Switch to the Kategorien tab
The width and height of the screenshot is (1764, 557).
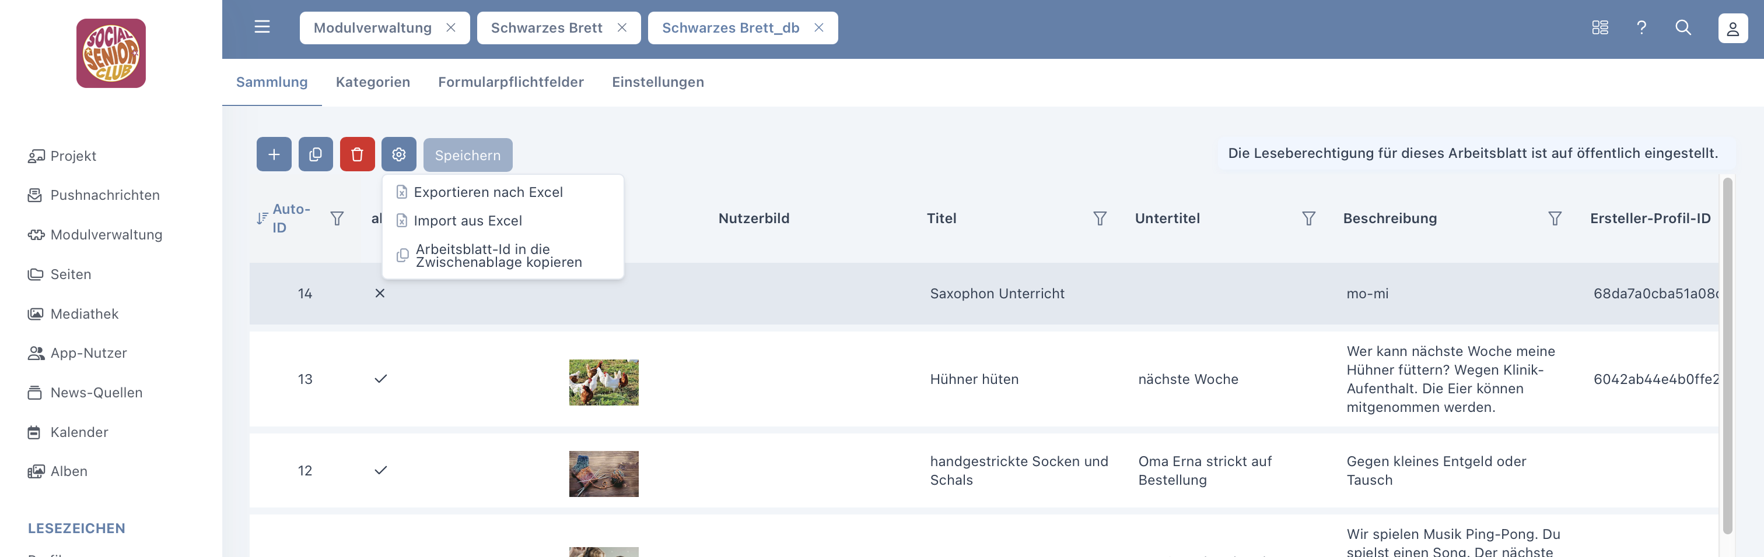pyautogui.click(x=373, y=82)
